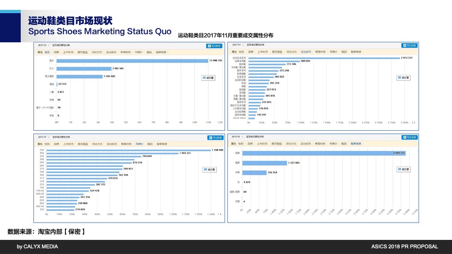The height and width of the screenshot is (254, 452).
Task: Toggle the 成交量 legend in top-right series chart
Action: 404,77
